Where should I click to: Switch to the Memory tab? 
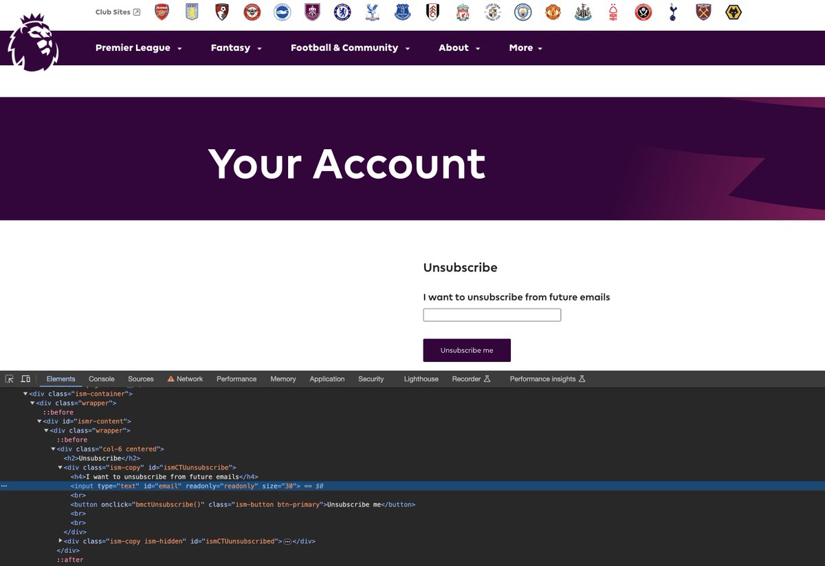[283, 378]
